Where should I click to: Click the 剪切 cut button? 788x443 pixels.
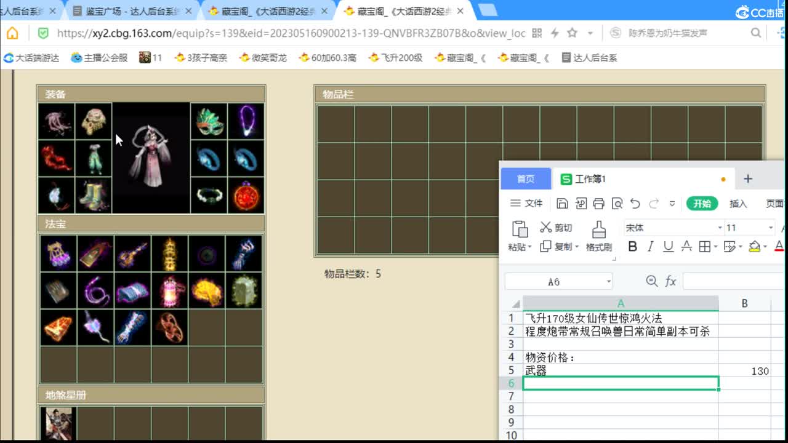[x=556, y=228]
